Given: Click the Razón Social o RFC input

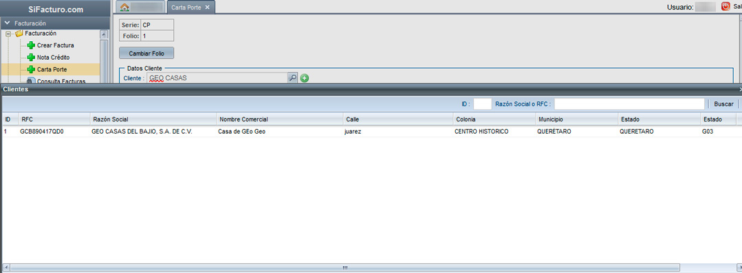Looking at the screenshot, I should coord(629,104).
